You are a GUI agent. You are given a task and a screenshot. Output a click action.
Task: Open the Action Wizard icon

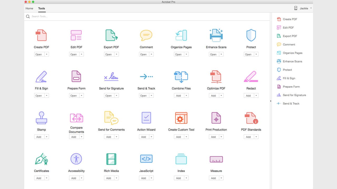[x=146, y=118]
